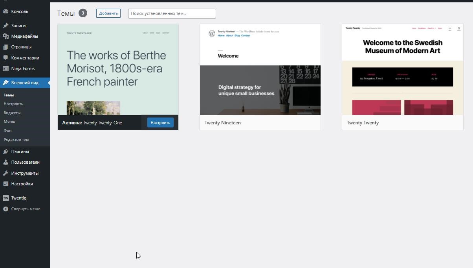Click the Twenty Twenty theme name
Screen dimensions: 473x268
coord(363,123)
